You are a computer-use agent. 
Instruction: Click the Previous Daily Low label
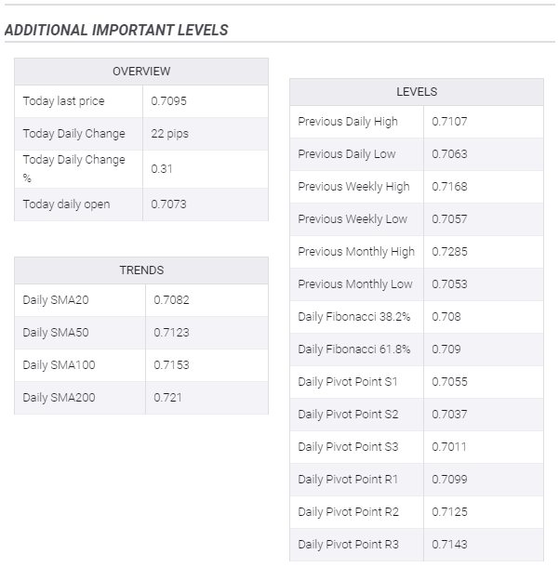tap(347, 154)
